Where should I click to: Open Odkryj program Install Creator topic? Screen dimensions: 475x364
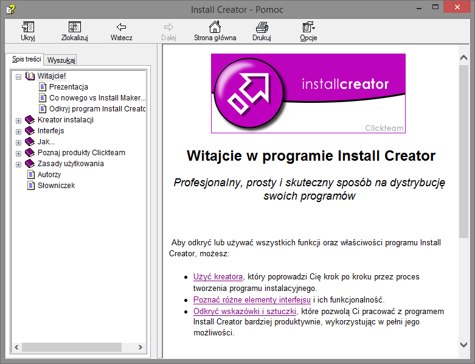point(97,109)
